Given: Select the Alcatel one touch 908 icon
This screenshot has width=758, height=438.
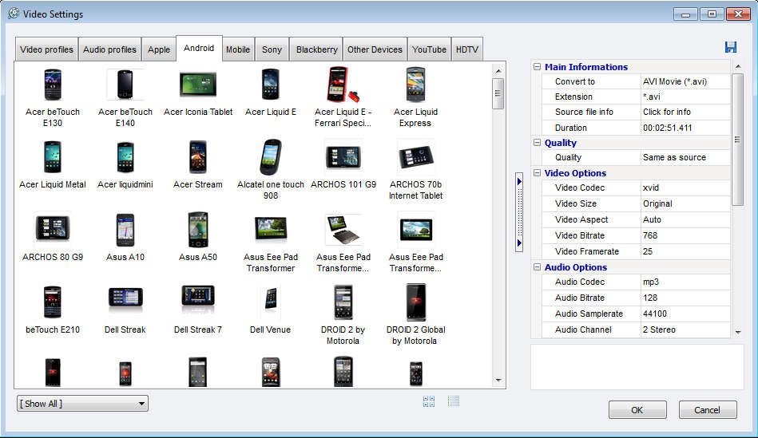Looking at the screenshot, I should [271, 157].
